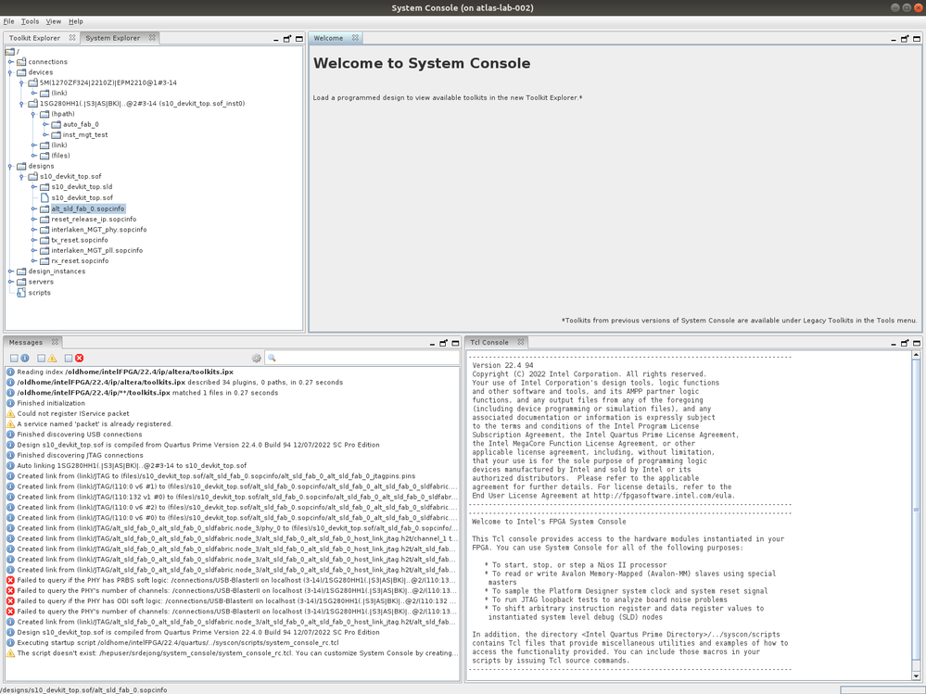The width and height of the screenshot is (926, 694).
Task: Collapse the 5M1270ZF324 device node
Action: 22,82
